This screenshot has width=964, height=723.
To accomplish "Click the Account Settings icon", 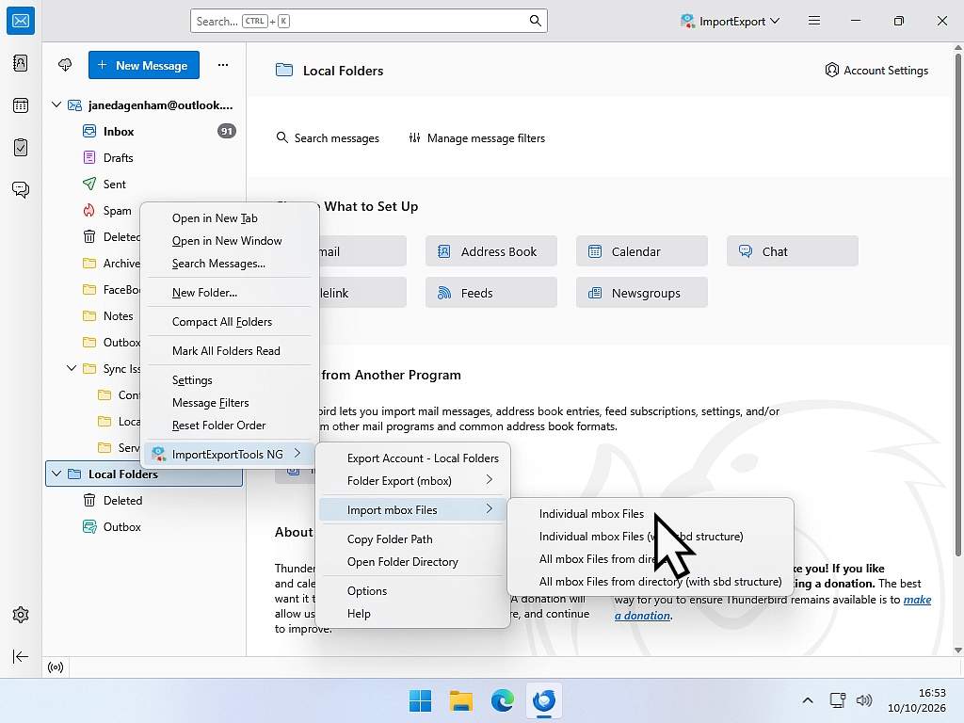I will [832, 70].
